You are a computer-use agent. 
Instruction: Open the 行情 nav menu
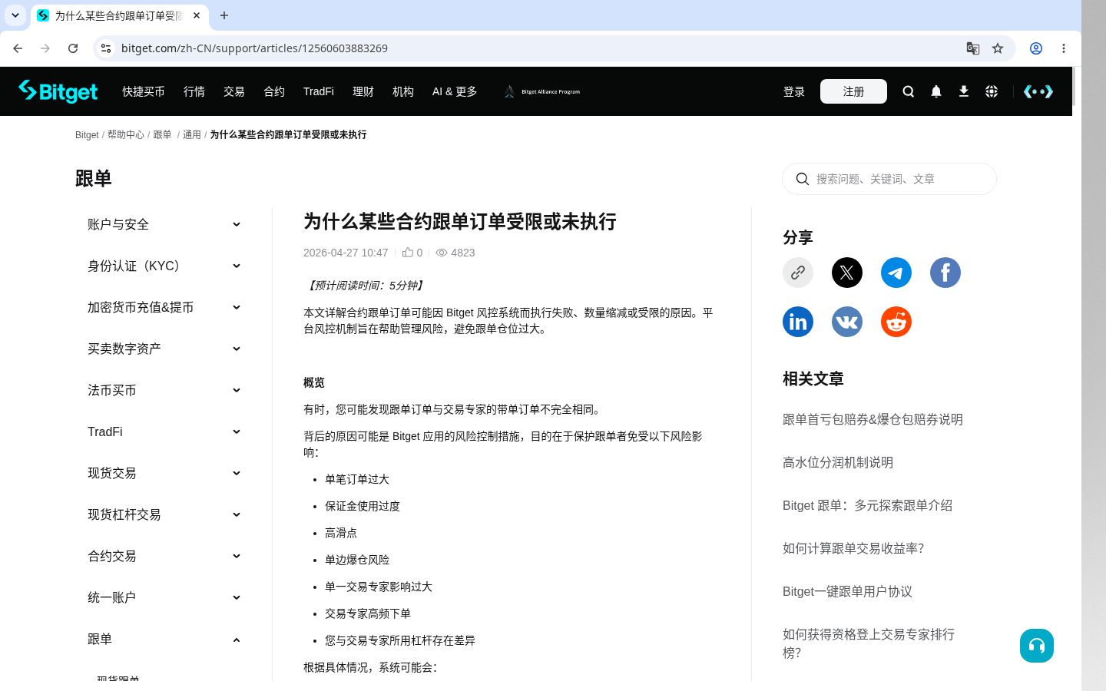194,91
